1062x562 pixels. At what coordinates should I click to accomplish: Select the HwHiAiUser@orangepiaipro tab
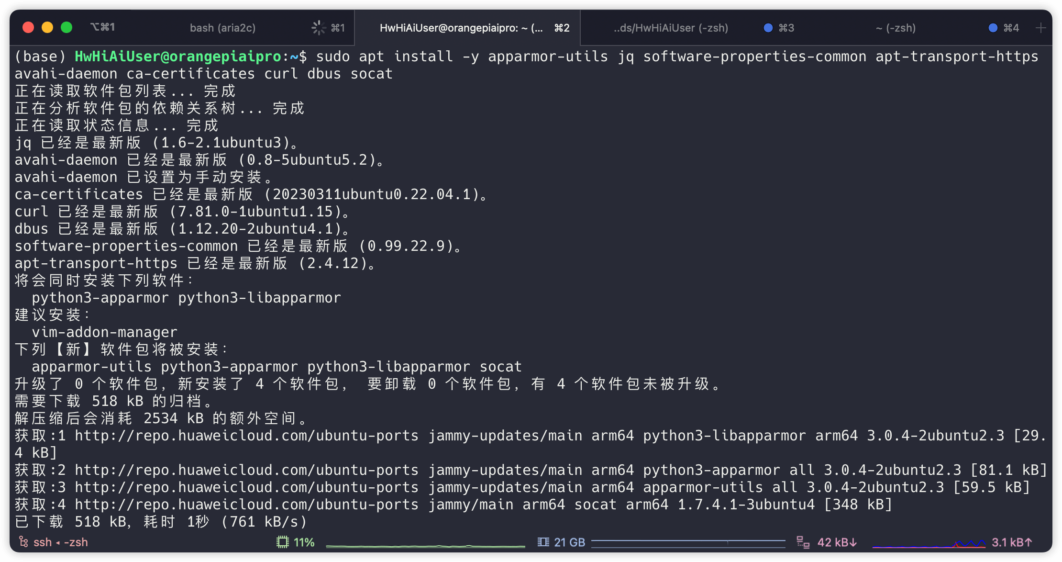pos(461,28)
